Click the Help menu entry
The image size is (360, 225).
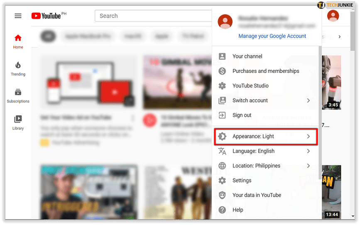coord(238,210)
